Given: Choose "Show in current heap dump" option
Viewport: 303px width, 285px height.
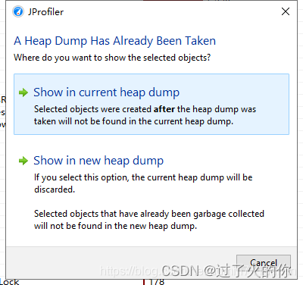Looking at the screenshot, I should [106, 92].
